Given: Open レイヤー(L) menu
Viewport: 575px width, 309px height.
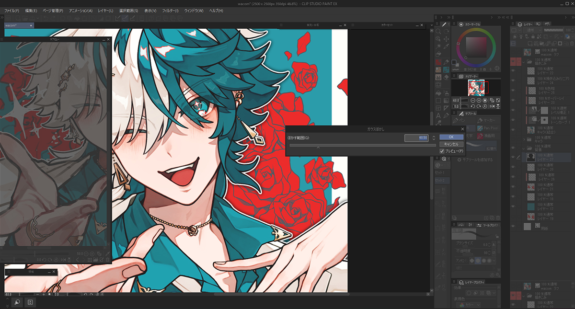Looking at the screenshot, I should click(105, 11).
